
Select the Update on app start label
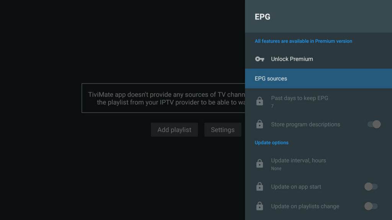(296, 187)
